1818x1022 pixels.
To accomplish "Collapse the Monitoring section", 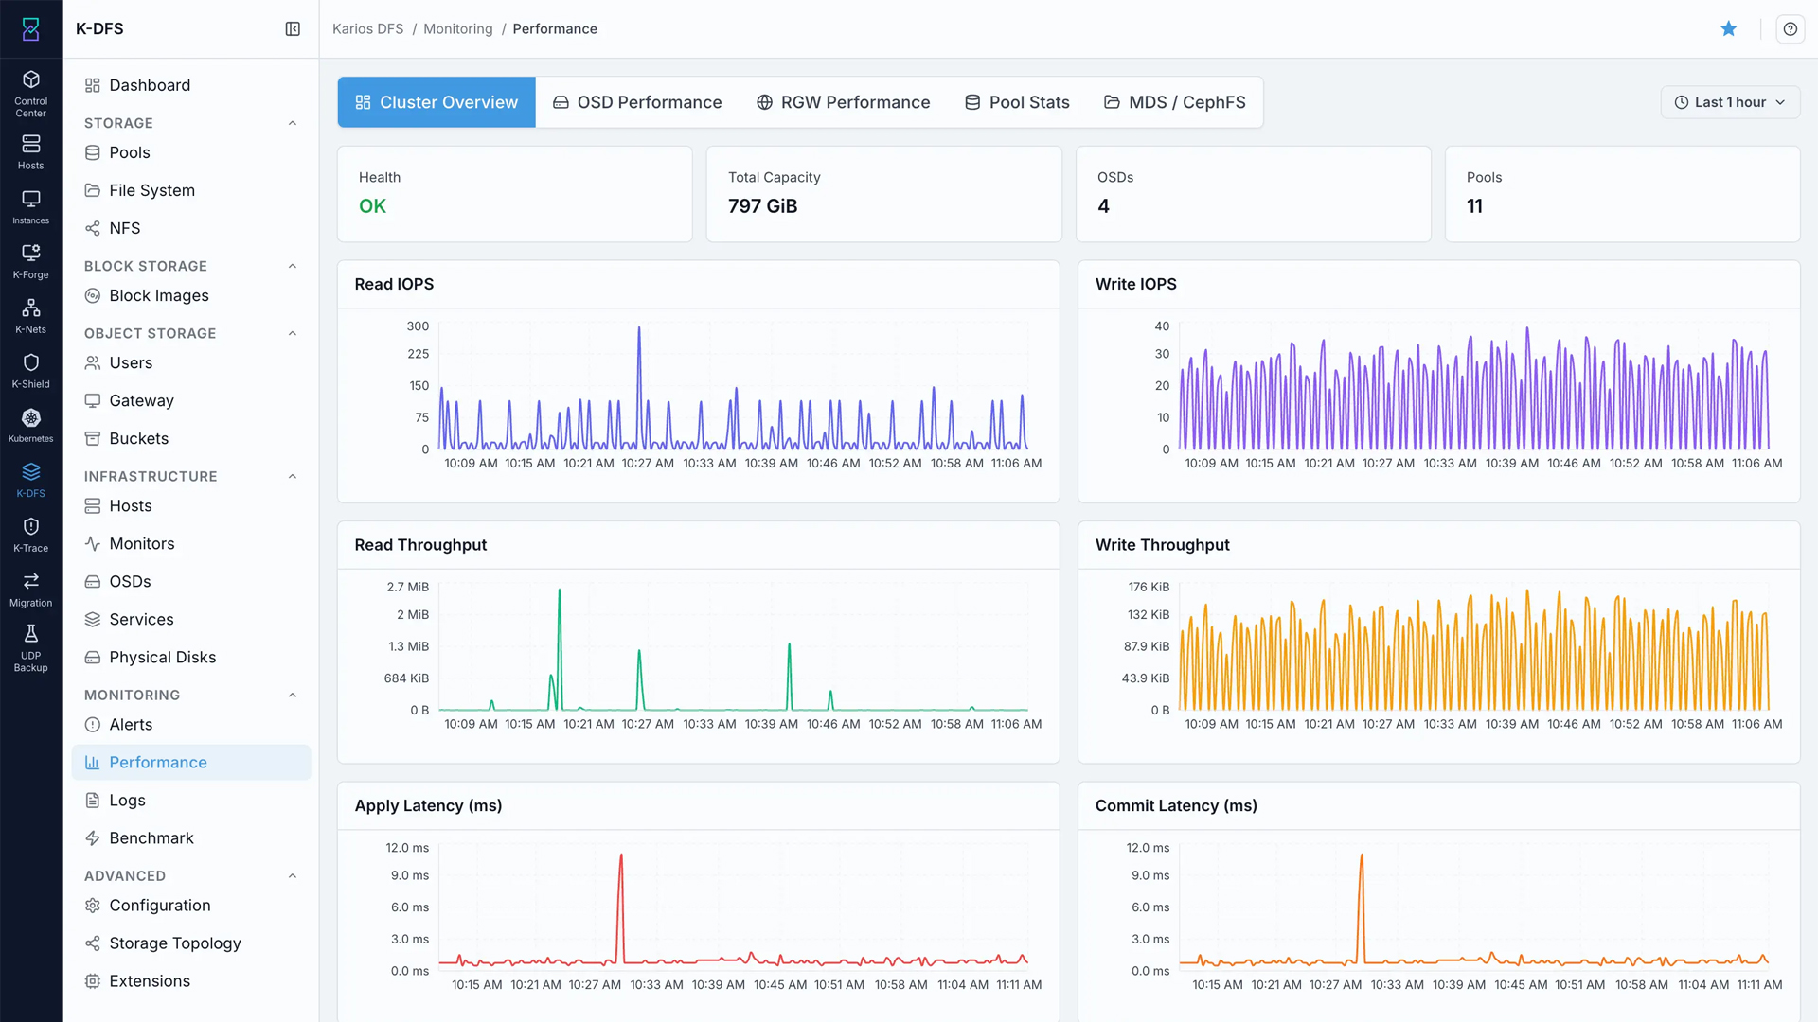I will 293,695.
